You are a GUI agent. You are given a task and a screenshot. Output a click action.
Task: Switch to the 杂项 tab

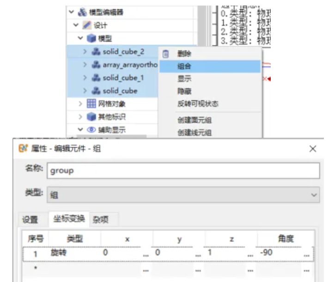[x=100, y=220]
